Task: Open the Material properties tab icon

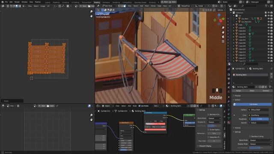Action: 229,123
